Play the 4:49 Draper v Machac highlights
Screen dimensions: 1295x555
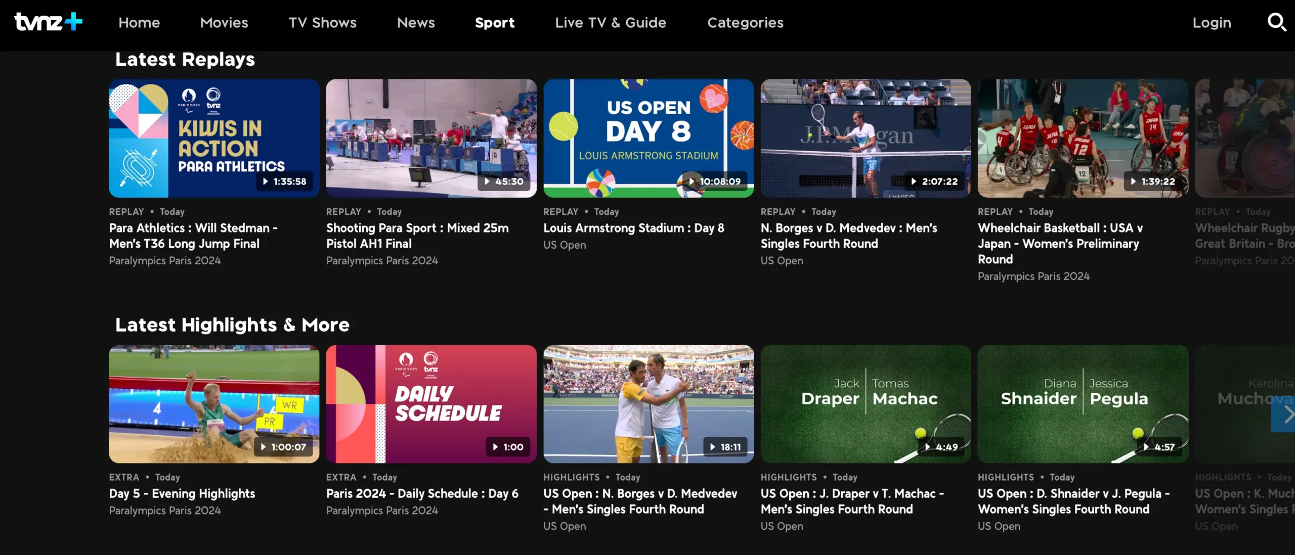click(x=941, y=447)
